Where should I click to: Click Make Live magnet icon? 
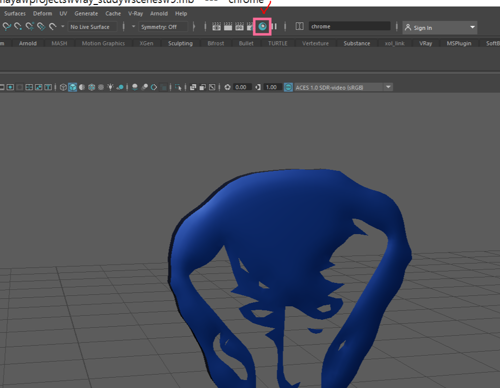tap(53, 26)
